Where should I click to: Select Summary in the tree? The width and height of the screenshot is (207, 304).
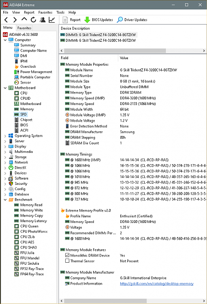(25, 45)
